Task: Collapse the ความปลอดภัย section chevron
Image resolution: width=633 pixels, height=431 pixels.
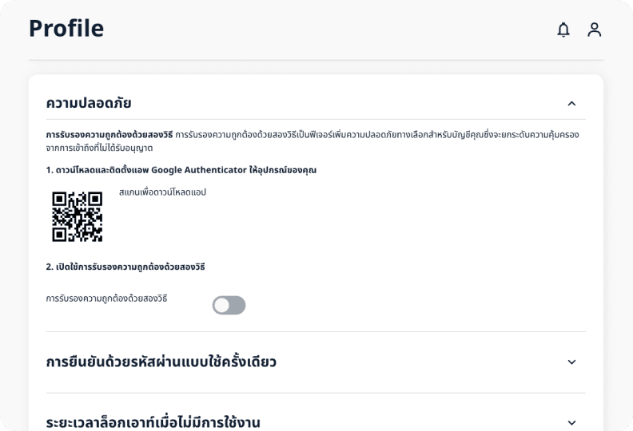Action: pos(571,104)
